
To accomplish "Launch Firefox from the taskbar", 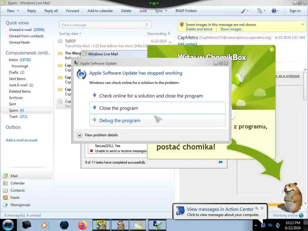I will pyautogui.click(x=83, y=225).
